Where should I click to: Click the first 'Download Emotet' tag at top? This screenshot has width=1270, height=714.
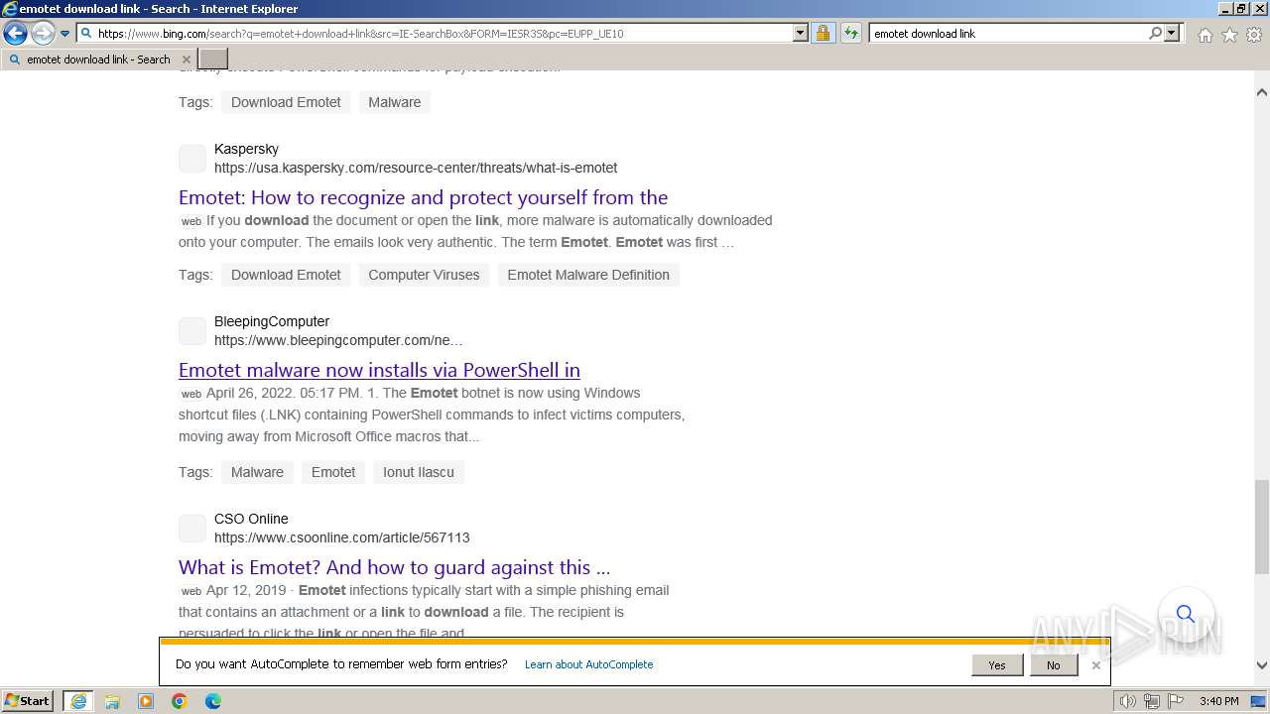pyautogui.click(x=286, y=102)
